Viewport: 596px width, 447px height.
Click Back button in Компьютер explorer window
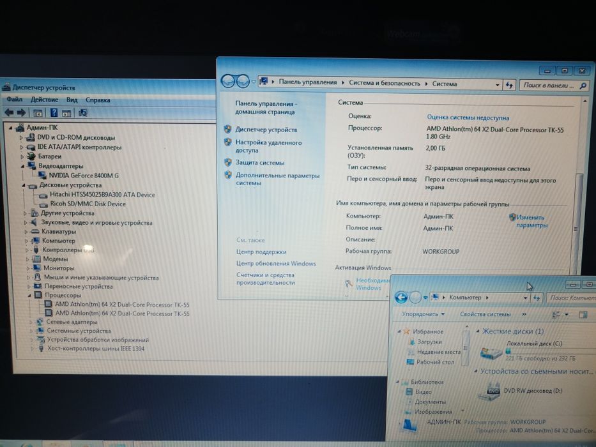(401, 297)
